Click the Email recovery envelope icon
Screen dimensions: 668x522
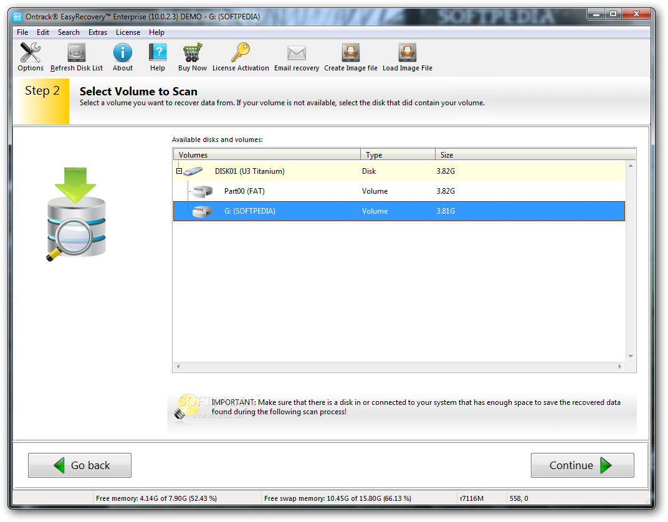297,53
